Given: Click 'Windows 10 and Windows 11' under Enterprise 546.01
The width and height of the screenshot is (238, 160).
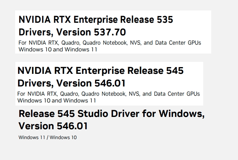Looking at the screenshot, I should click(57, 101).
